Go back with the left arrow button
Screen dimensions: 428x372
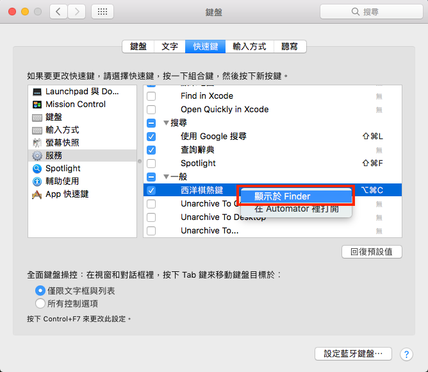58,12
